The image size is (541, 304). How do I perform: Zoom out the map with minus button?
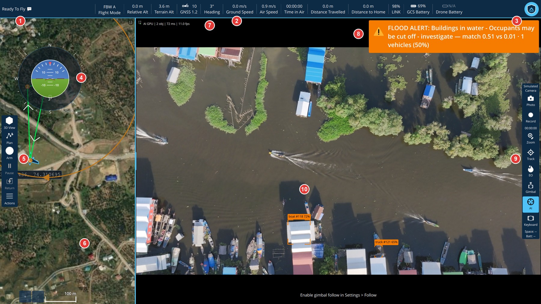pos(38,296)
